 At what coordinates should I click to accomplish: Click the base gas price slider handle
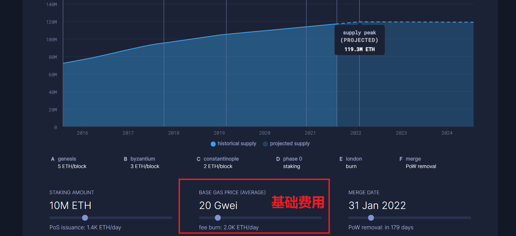[x=218, y=218]
